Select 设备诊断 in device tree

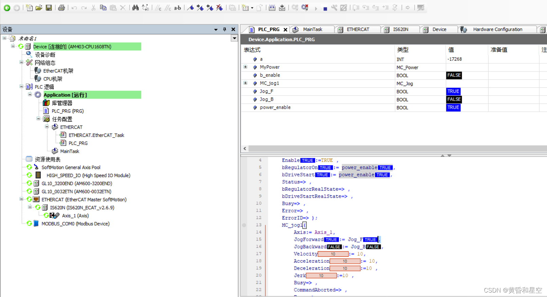click(x=45, y=55)
